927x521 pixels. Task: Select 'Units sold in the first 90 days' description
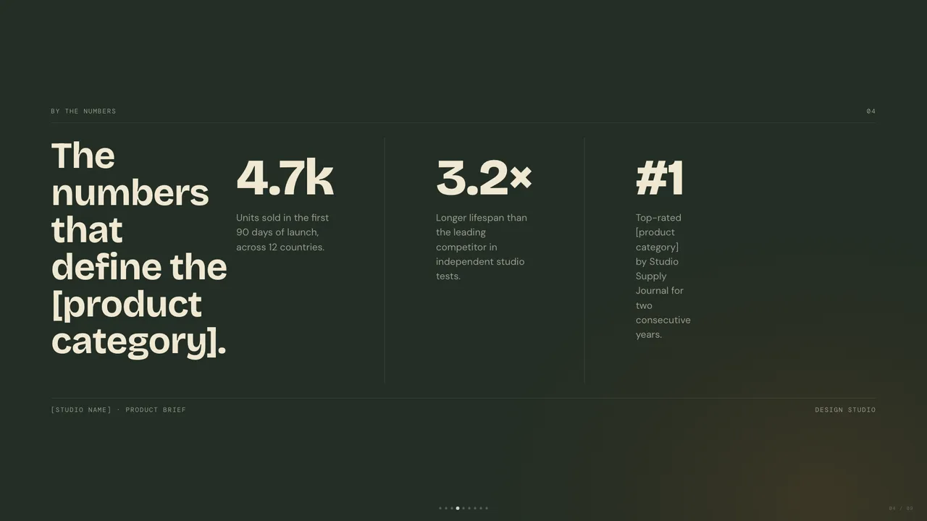(x=282, y=232)
